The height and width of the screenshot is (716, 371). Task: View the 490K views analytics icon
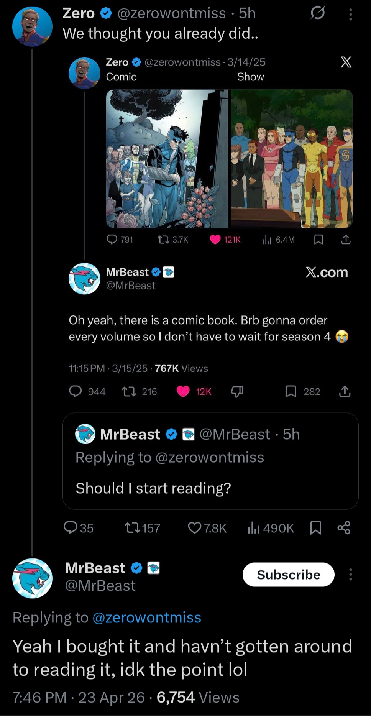coord(254,528)
